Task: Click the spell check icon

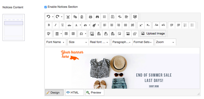Action: point(49,34)
